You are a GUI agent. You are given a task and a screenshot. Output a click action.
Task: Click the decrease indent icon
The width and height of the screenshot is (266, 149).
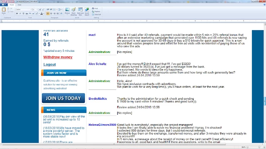pyautogui.click(x=48, y=10)
